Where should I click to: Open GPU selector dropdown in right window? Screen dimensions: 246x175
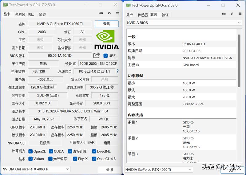click(x=159, y=169)
